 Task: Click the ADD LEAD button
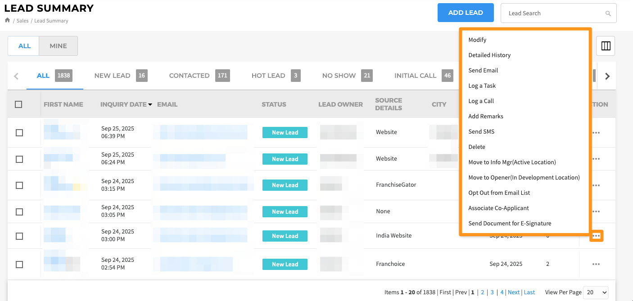coord(466,13)
